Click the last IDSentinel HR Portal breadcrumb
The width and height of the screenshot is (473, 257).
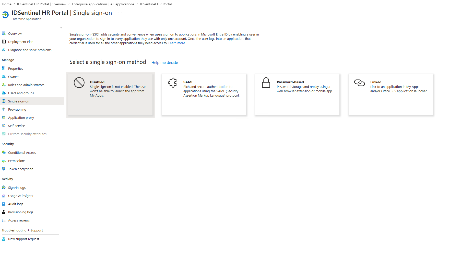[x=156, y=4]
